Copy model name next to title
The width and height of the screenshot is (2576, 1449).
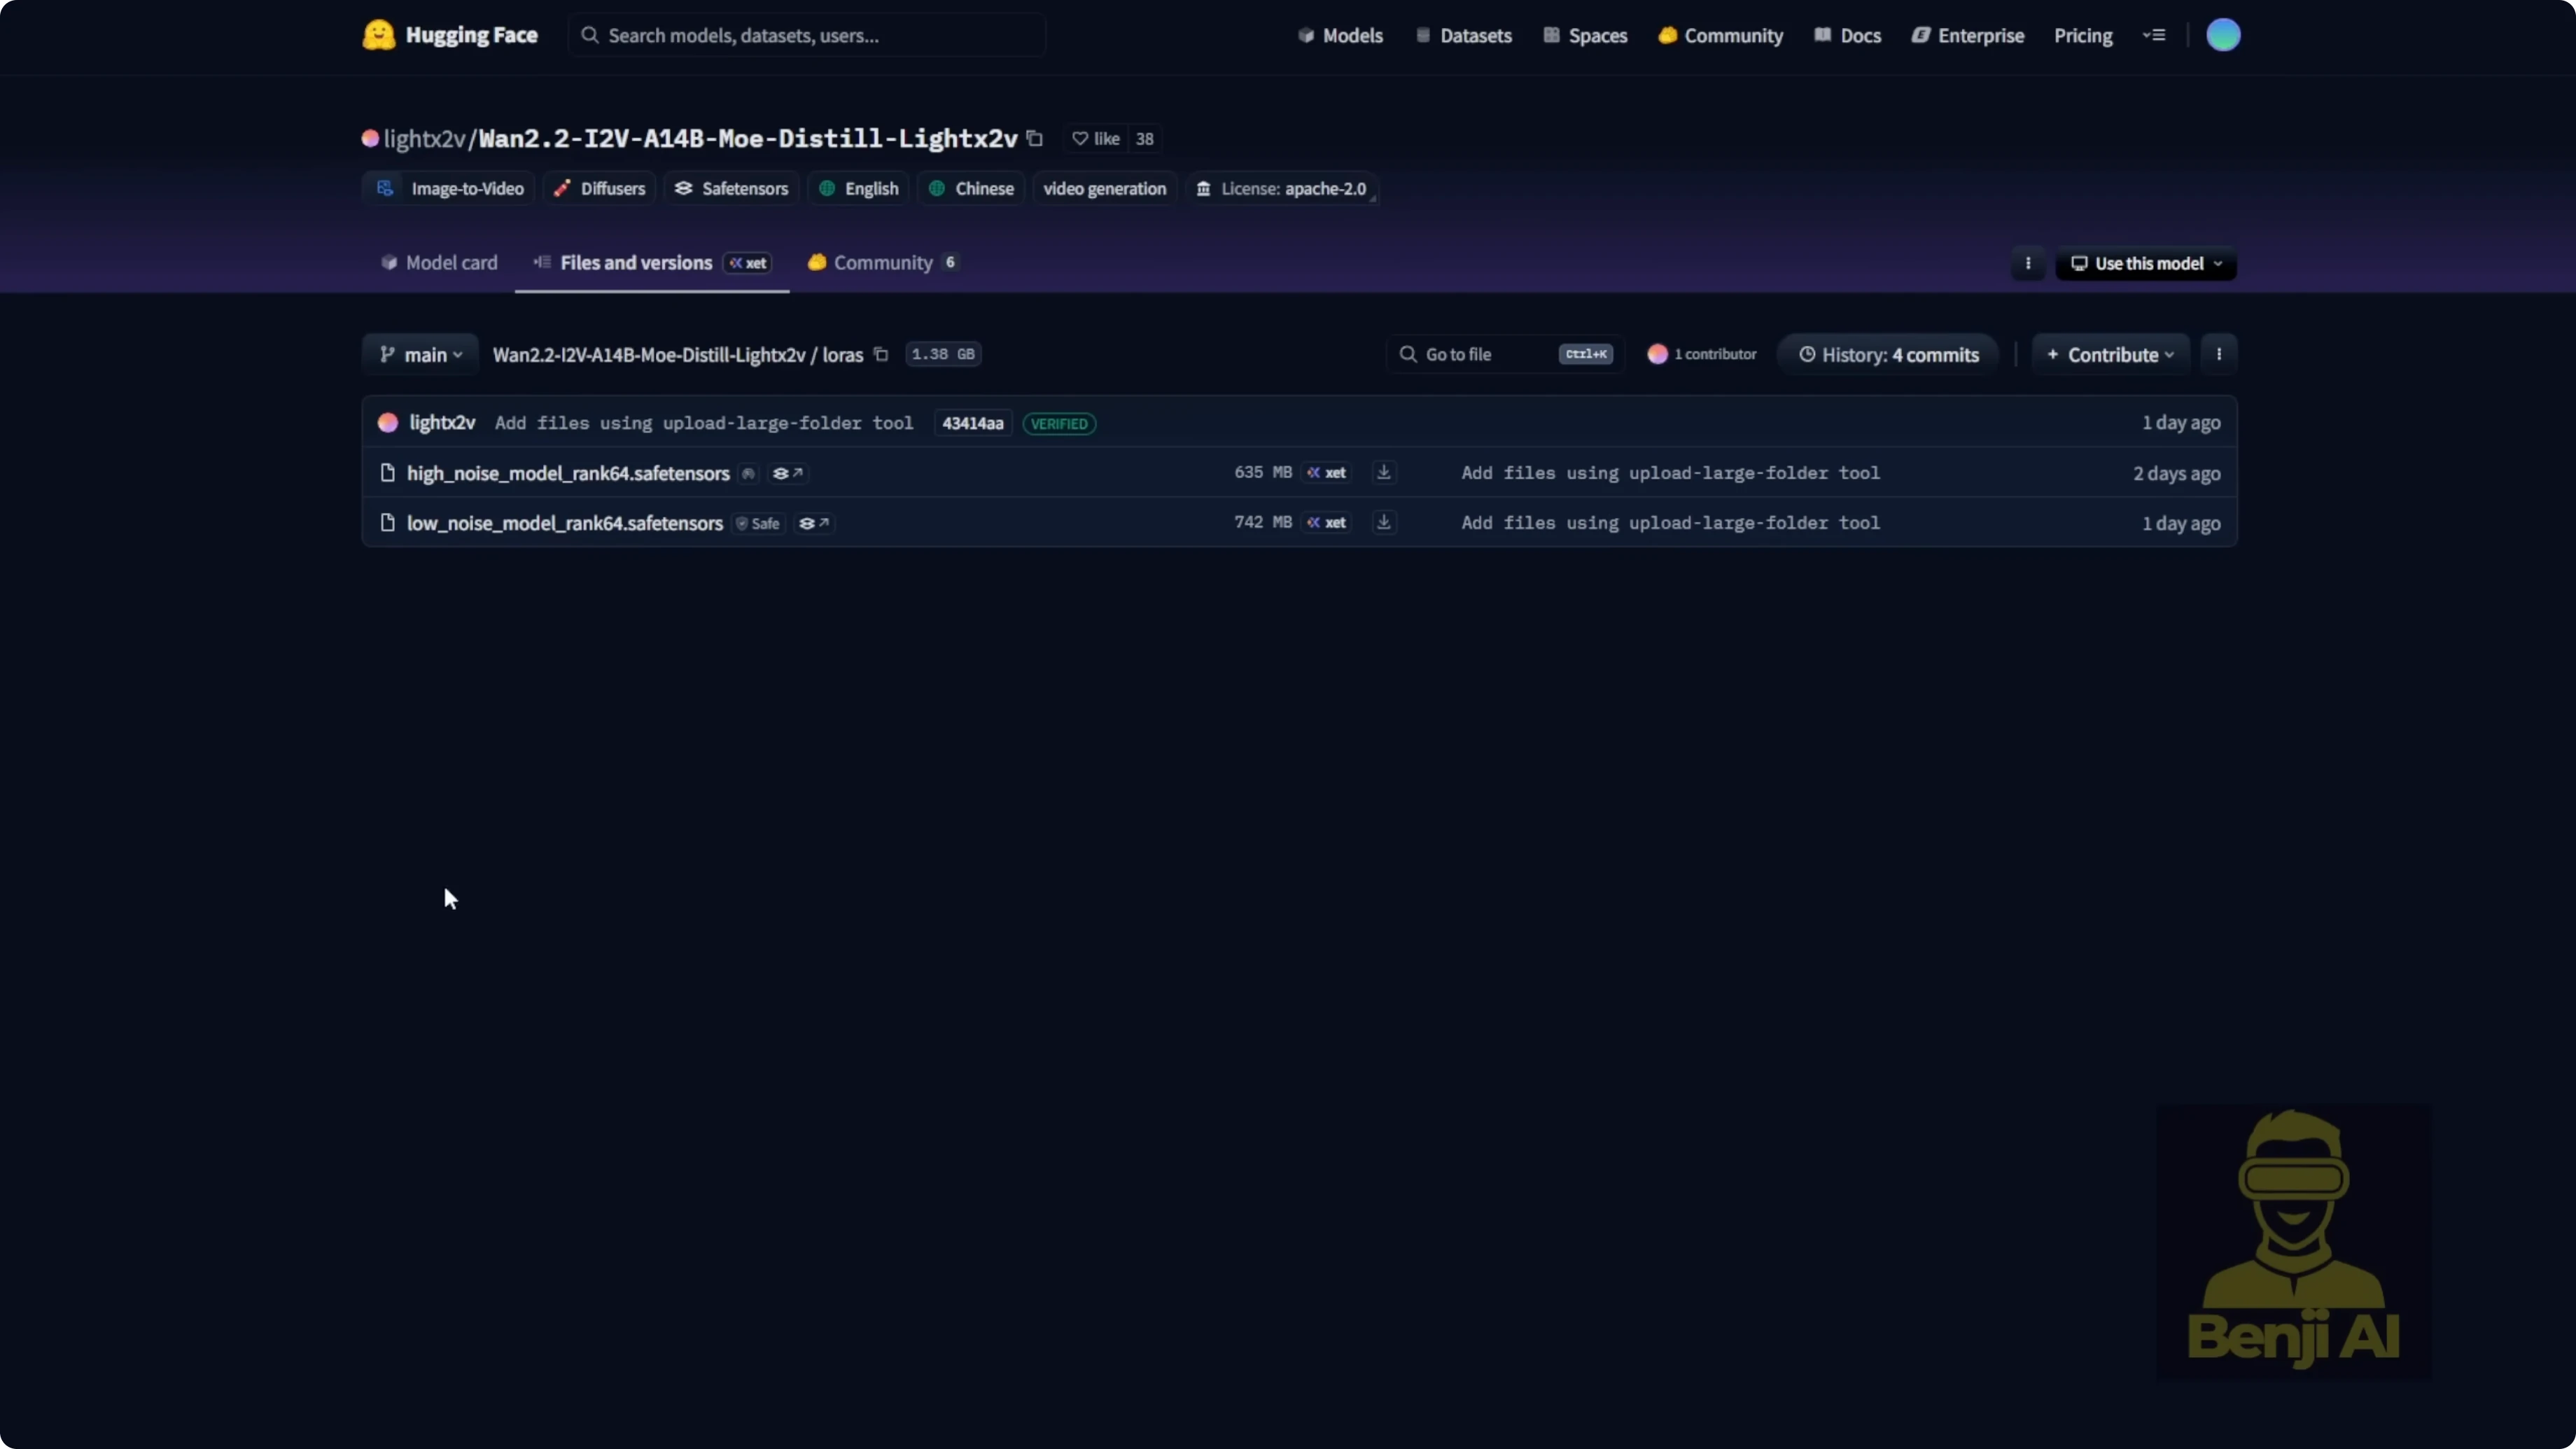click(x=1035, y=139)
